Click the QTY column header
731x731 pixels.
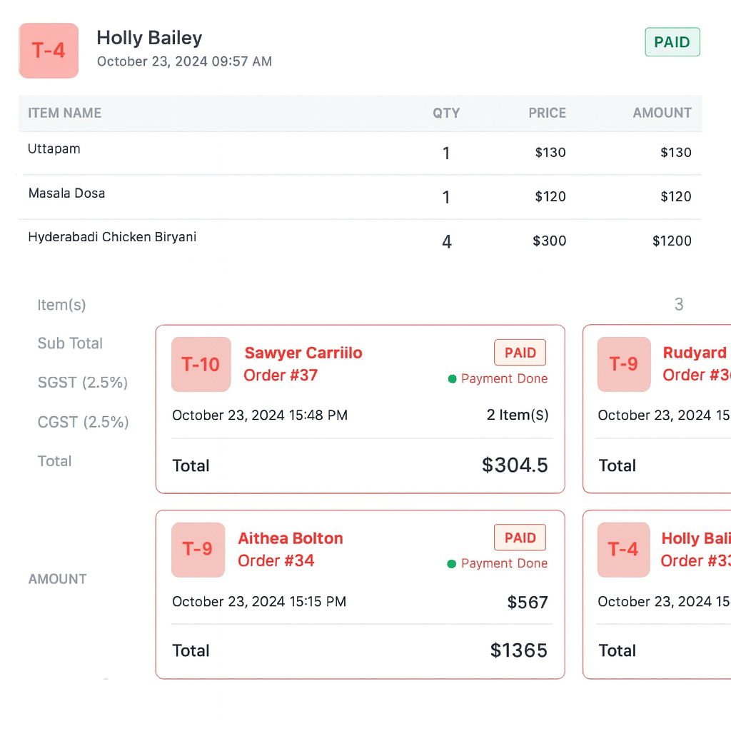tap(446, 113)
